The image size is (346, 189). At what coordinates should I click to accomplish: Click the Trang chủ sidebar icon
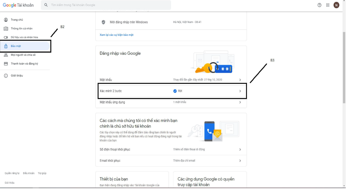coord(6,20)
